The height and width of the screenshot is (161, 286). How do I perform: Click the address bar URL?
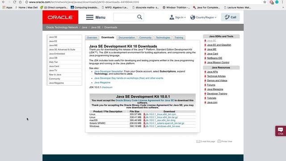pyautogui.click(x=84, y=2)
